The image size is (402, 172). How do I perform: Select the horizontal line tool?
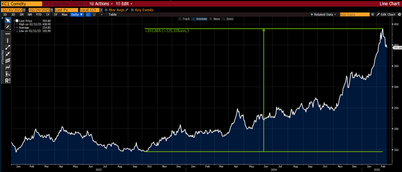tap(8, 34)
